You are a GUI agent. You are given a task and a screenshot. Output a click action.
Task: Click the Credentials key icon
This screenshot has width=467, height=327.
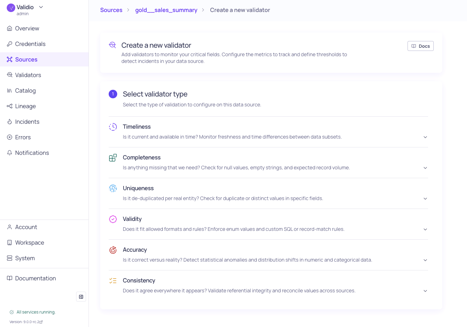tap(10, 44)
